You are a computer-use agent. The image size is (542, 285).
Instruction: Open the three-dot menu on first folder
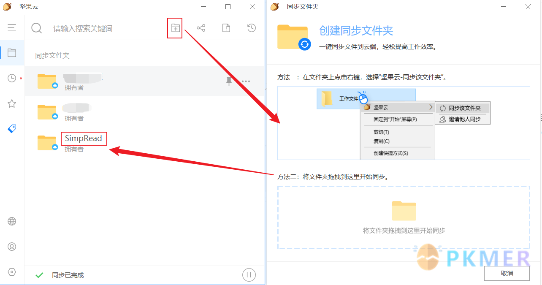coord(246,81)
